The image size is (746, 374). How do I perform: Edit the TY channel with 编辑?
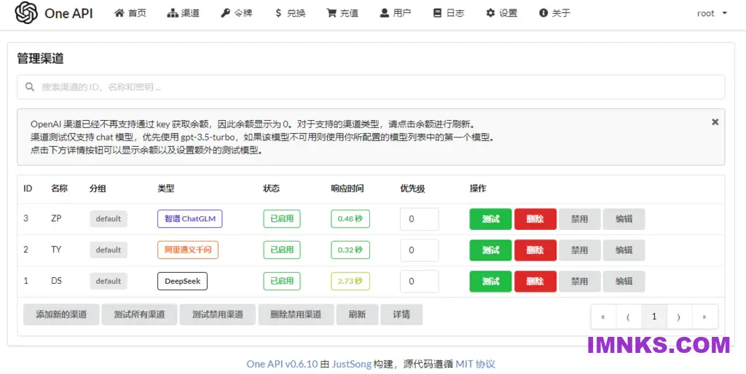point(624,250)
